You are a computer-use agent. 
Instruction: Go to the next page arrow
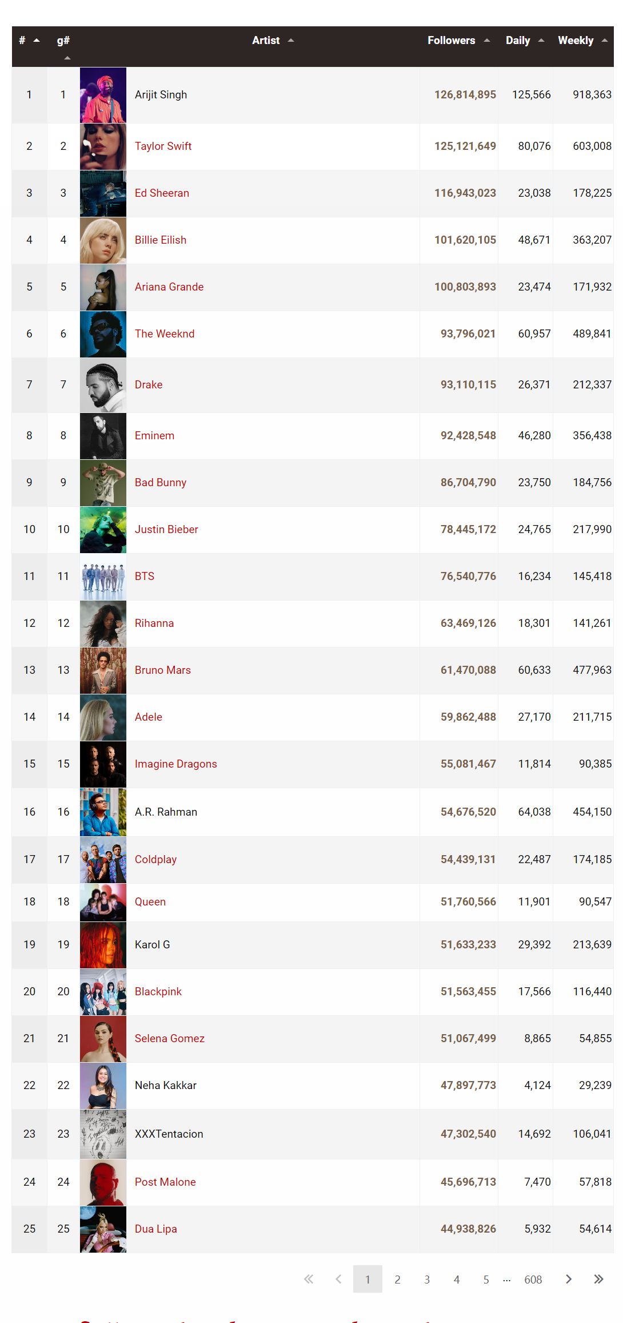[568, 1279]
